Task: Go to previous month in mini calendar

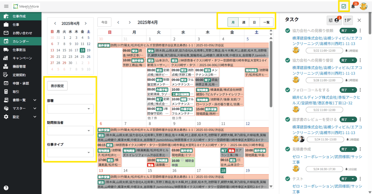Action: click(55, 23)
